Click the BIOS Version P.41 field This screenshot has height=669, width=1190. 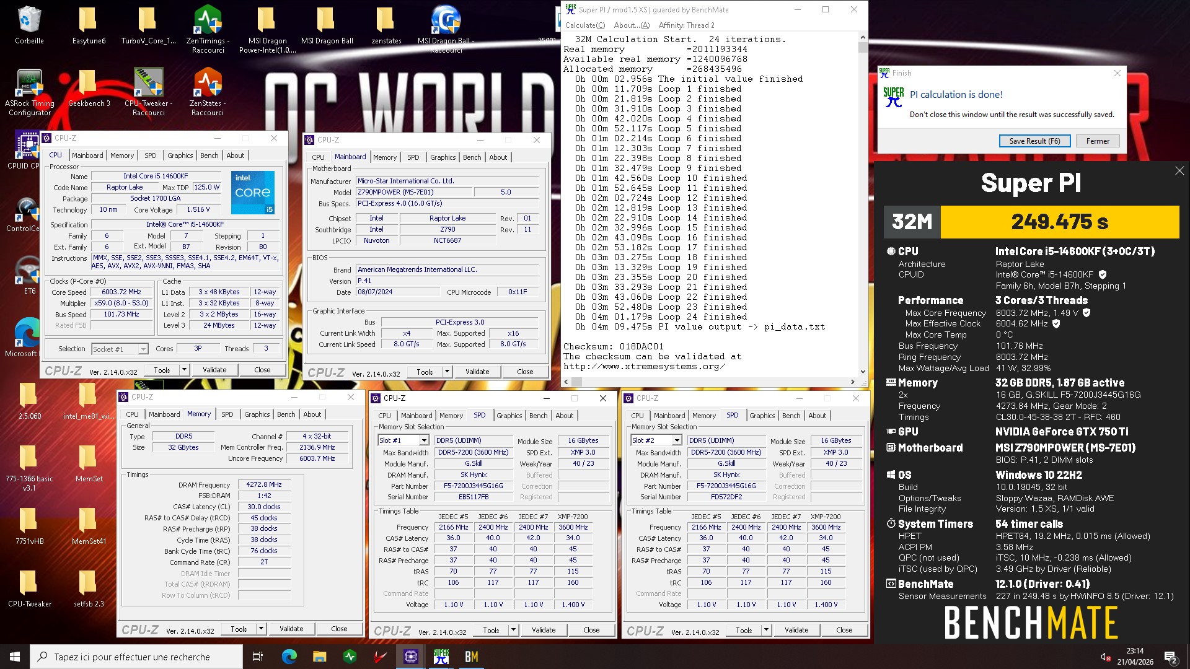pos(447,281)
